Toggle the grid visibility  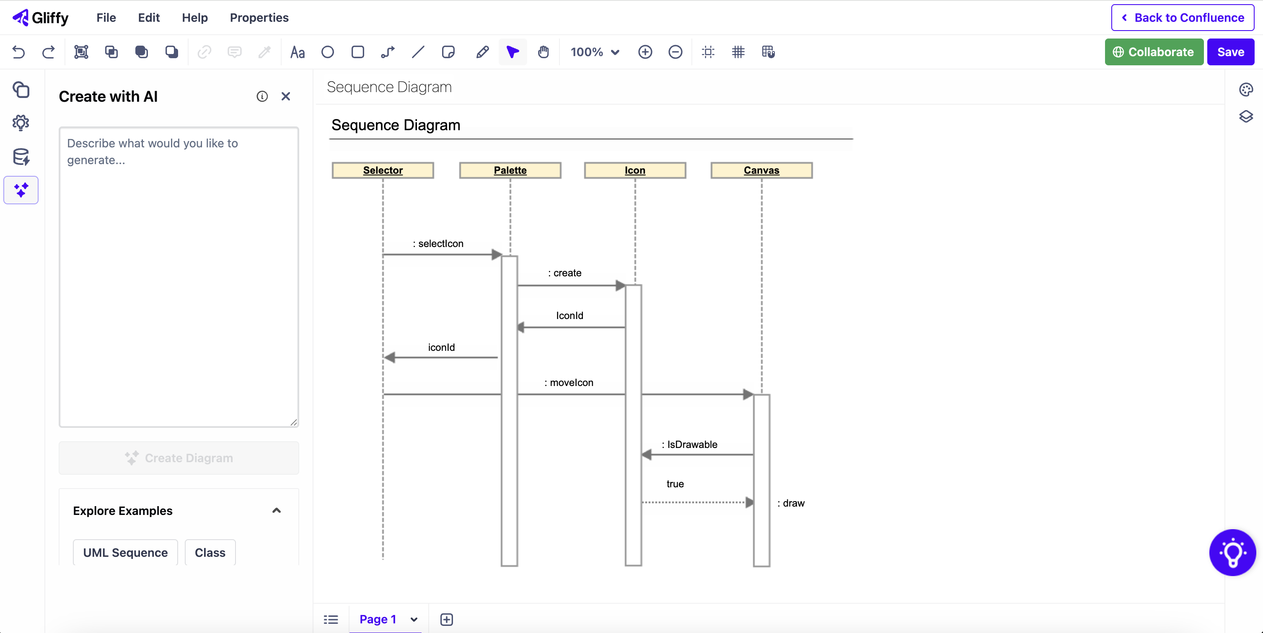[x=738, y=52]
